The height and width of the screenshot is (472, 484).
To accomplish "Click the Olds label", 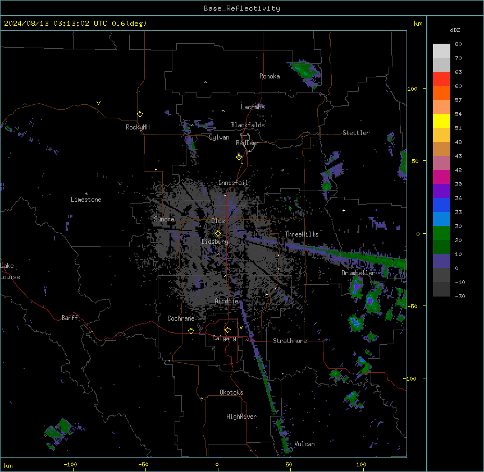I will pos(218,221).
